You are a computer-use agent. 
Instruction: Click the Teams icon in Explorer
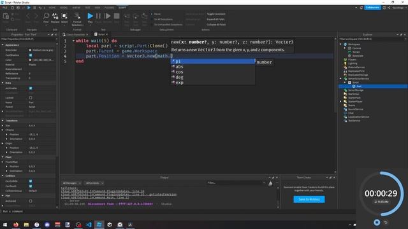tap(346, 105)
